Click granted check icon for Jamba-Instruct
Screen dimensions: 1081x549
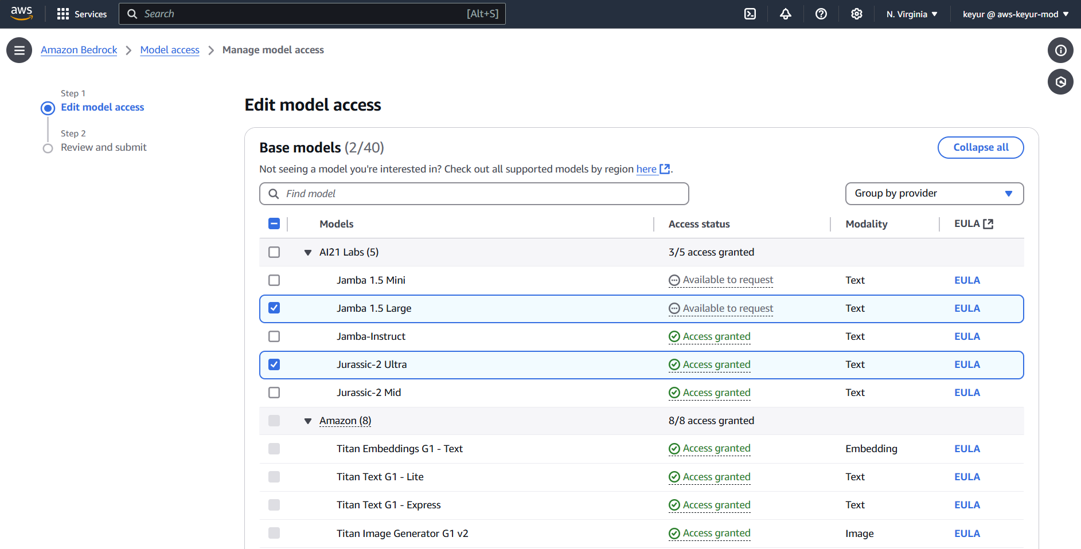674,336
